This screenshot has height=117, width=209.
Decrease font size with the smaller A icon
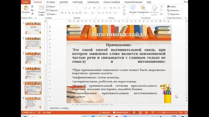[89, 8]
